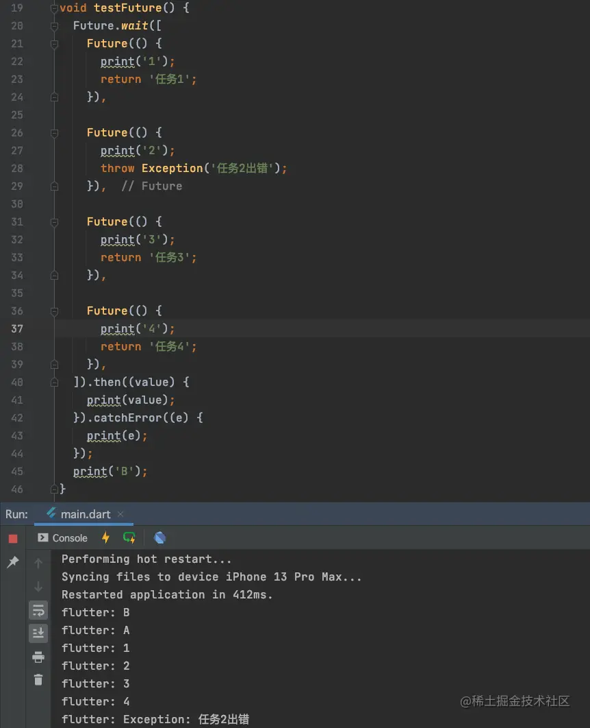Pin the Run tab
The height and width of the screenshot is (728, 590).
tap(12, 562)
